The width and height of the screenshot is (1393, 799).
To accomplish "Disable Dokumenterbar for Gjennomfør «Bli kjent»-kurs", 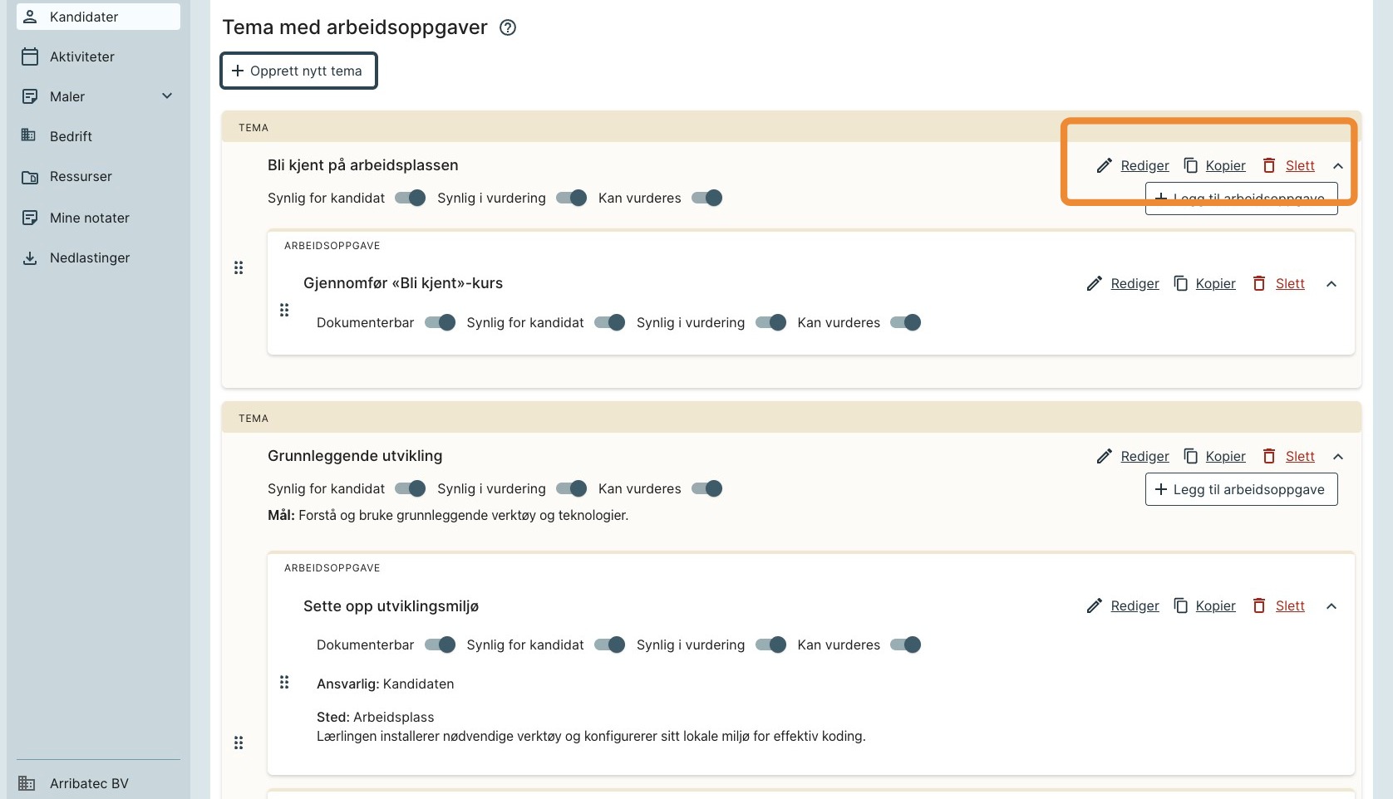I will click(440, 322).
